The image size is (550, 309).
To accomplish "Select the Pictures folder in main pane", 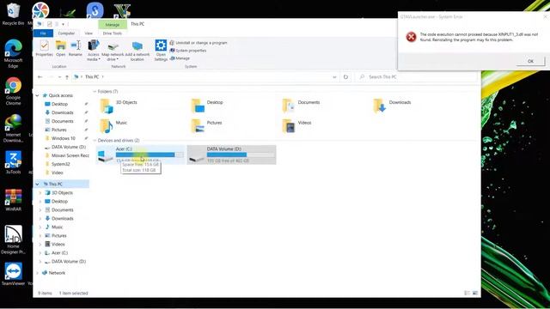I will click(x=207, y=126).
